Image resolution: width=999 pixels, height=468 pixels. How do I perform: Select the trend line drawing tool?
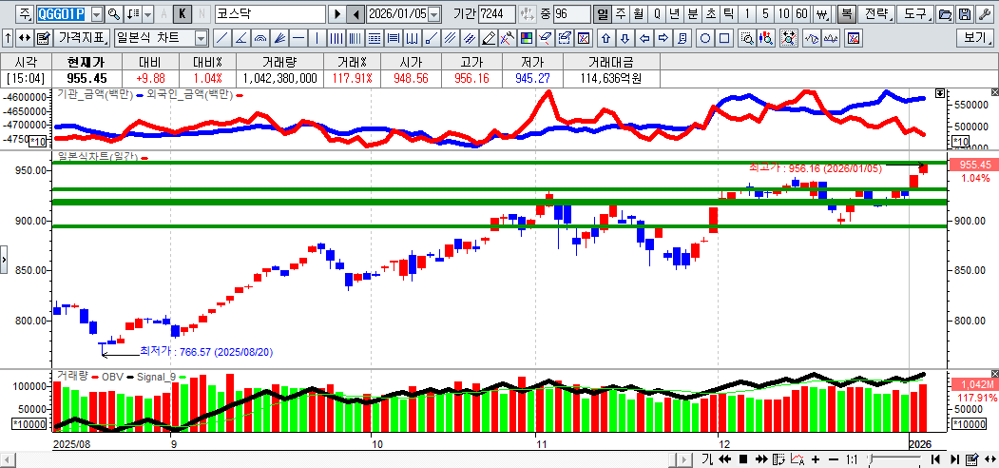(x=221, y=38)
